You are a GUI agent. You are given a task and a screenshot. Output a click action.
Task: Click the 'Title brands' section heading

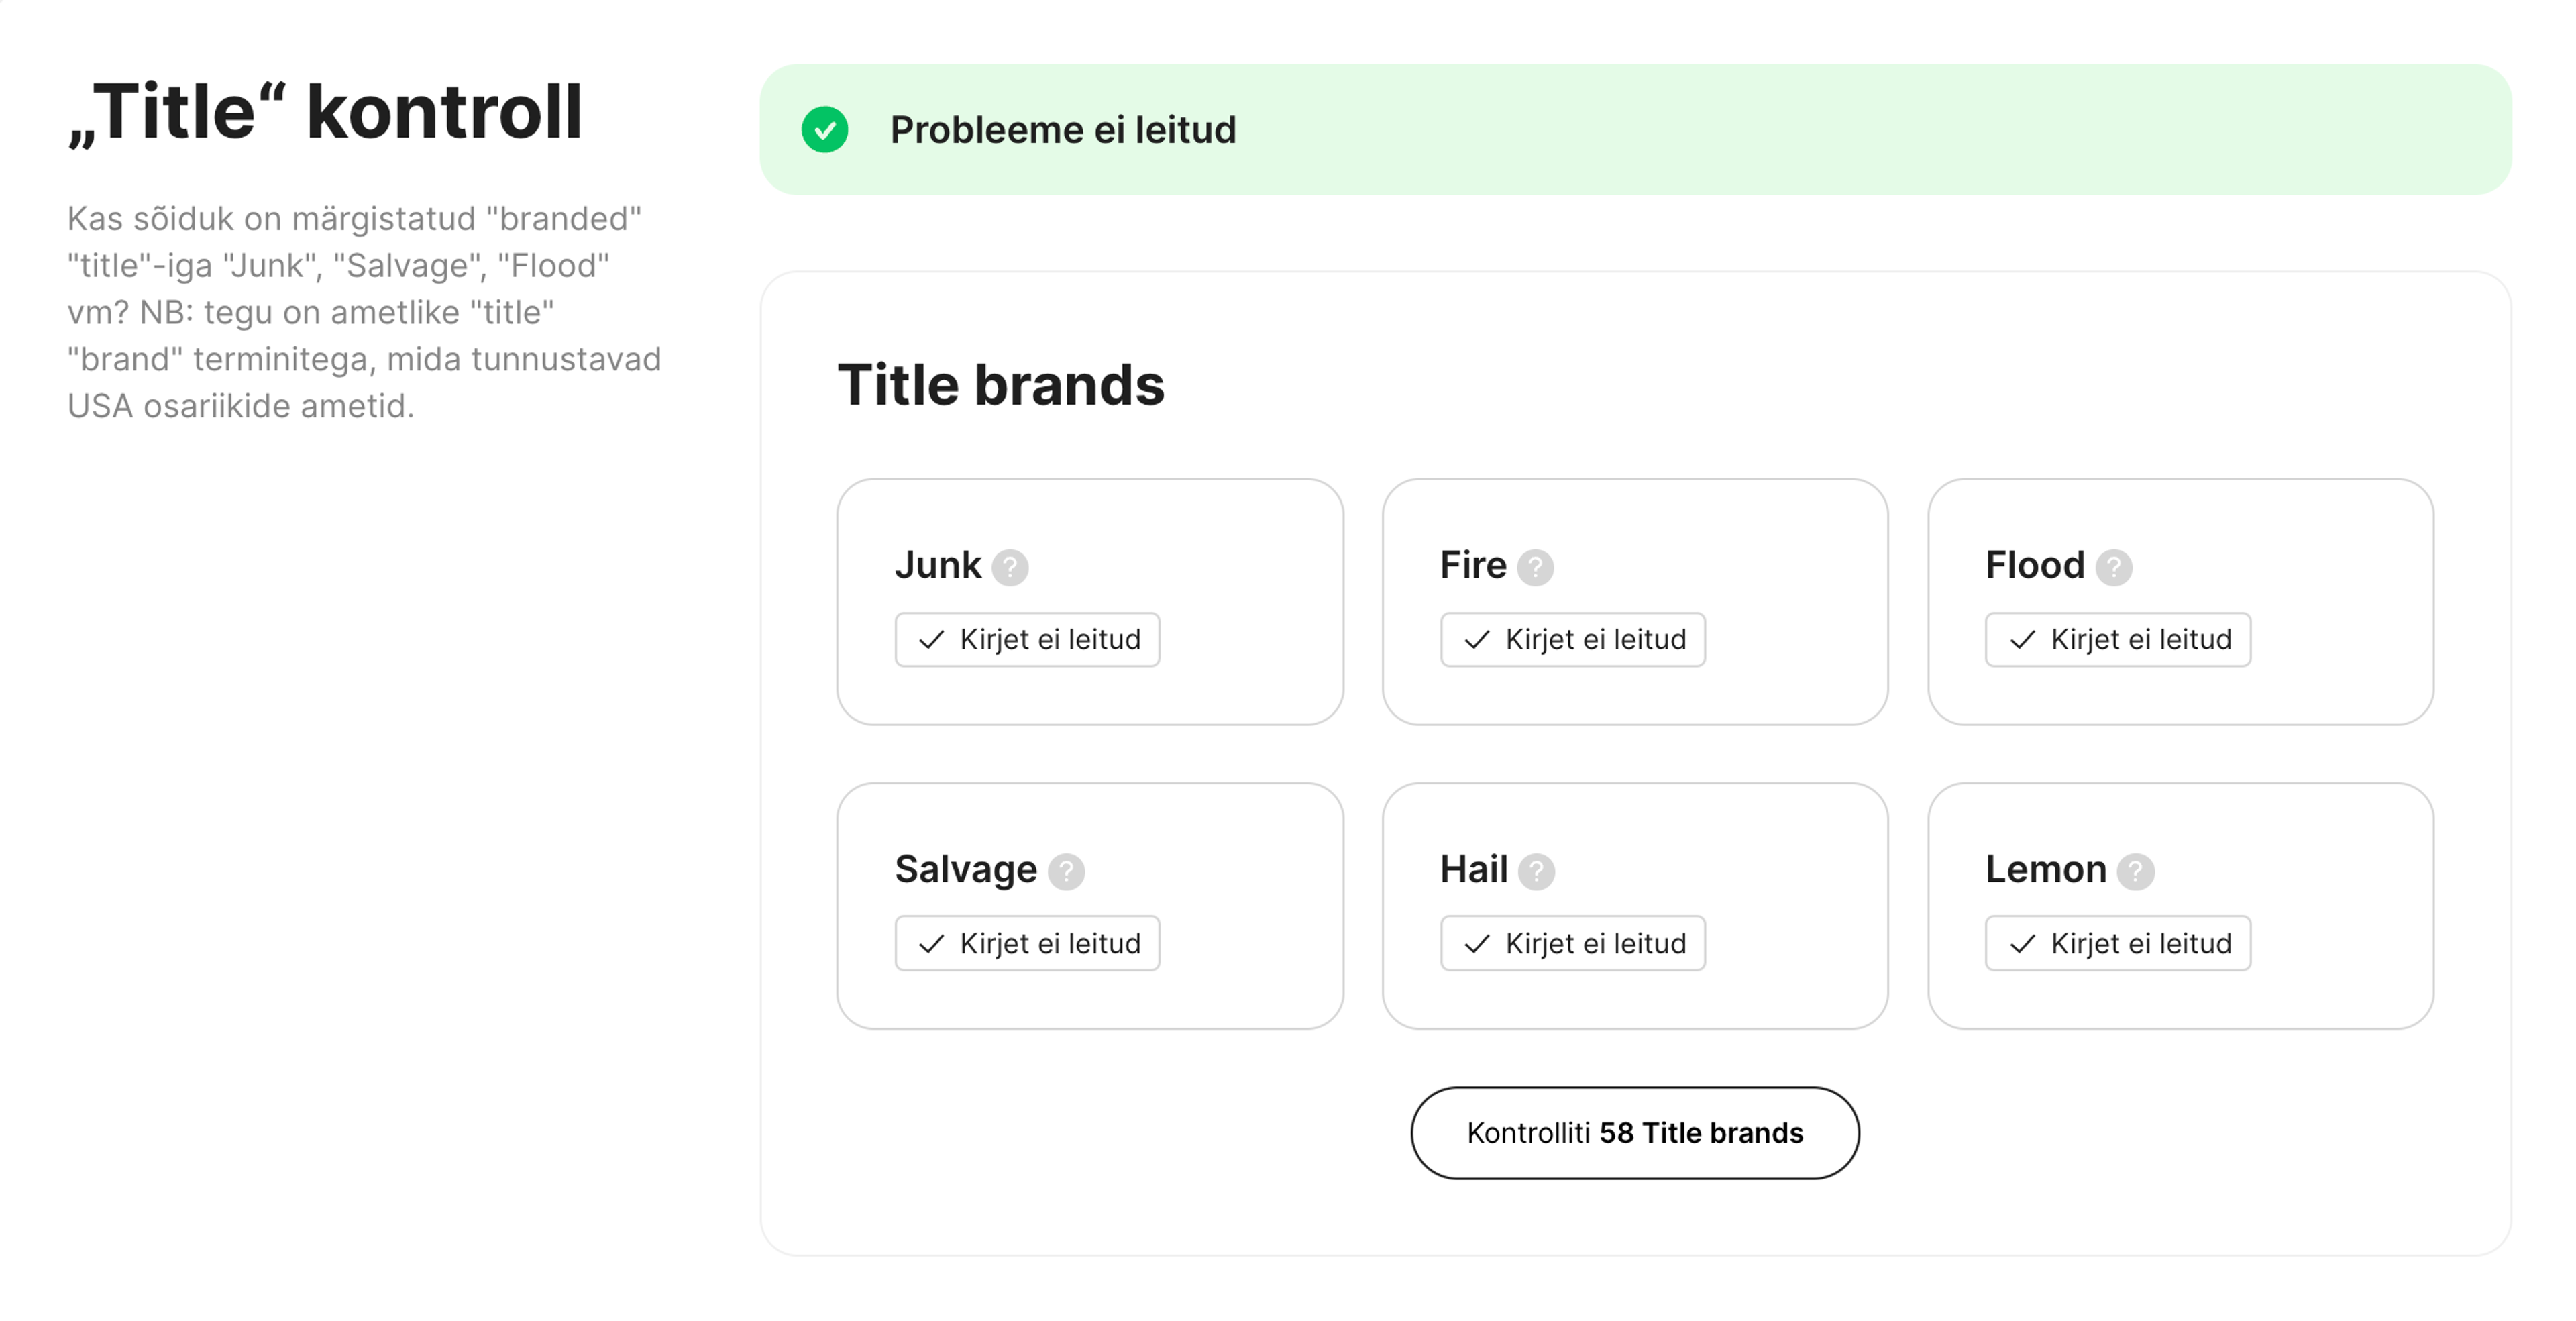1001,385
